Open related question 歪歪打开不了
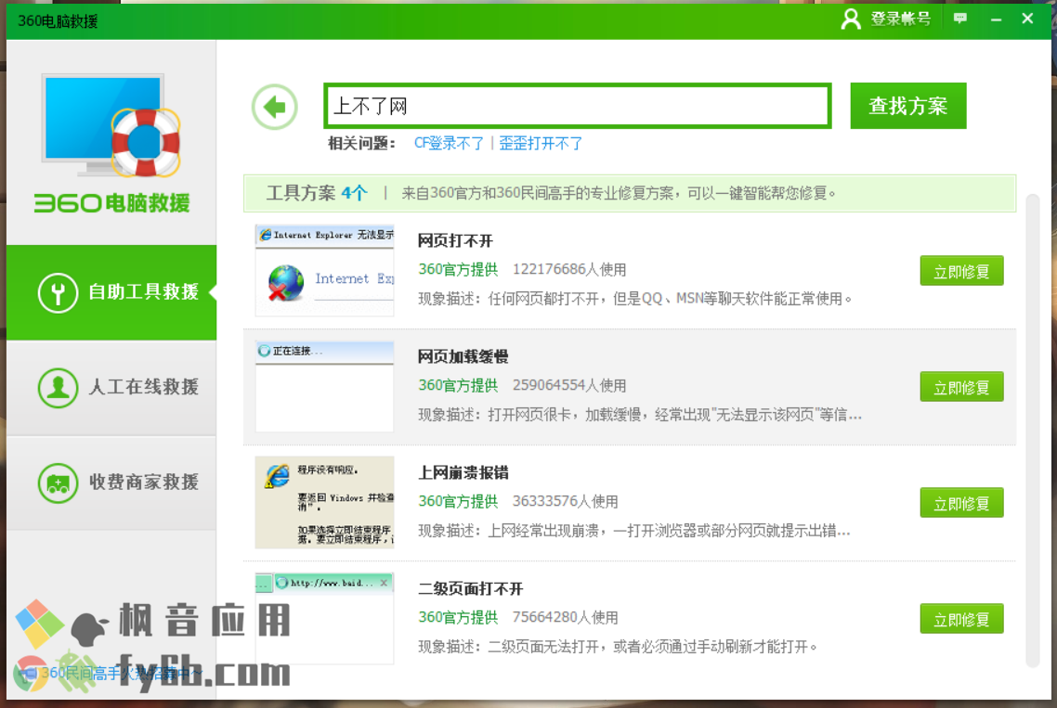The width and height of the screenshot is (1057, 708). (x=541, y=144)
